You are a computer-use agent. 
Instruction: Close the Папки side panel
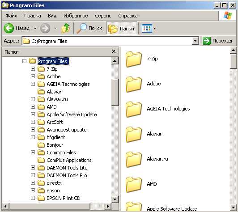pos(113,51)
